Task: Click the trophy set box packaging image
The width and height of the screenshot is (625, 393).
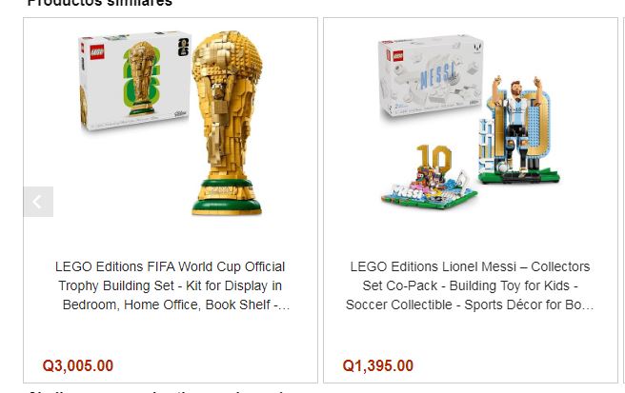Action: pos(135,81)
